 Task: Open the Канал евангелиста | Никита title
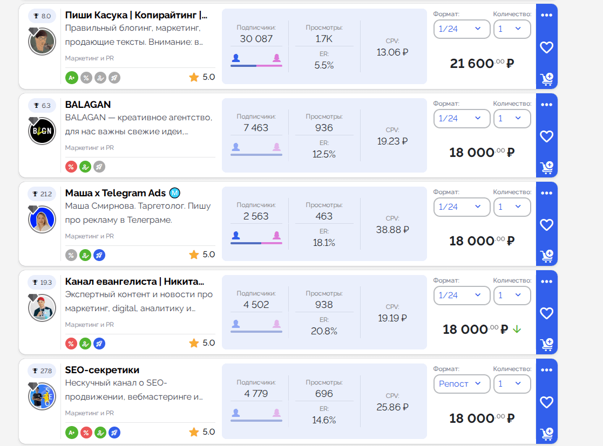[x=134, y=282]
